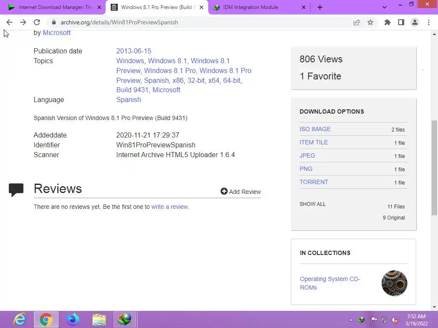Viewport: 438px width, 328px height.
Task: Open the x64 topic link
Action: (x=214, y=80)
